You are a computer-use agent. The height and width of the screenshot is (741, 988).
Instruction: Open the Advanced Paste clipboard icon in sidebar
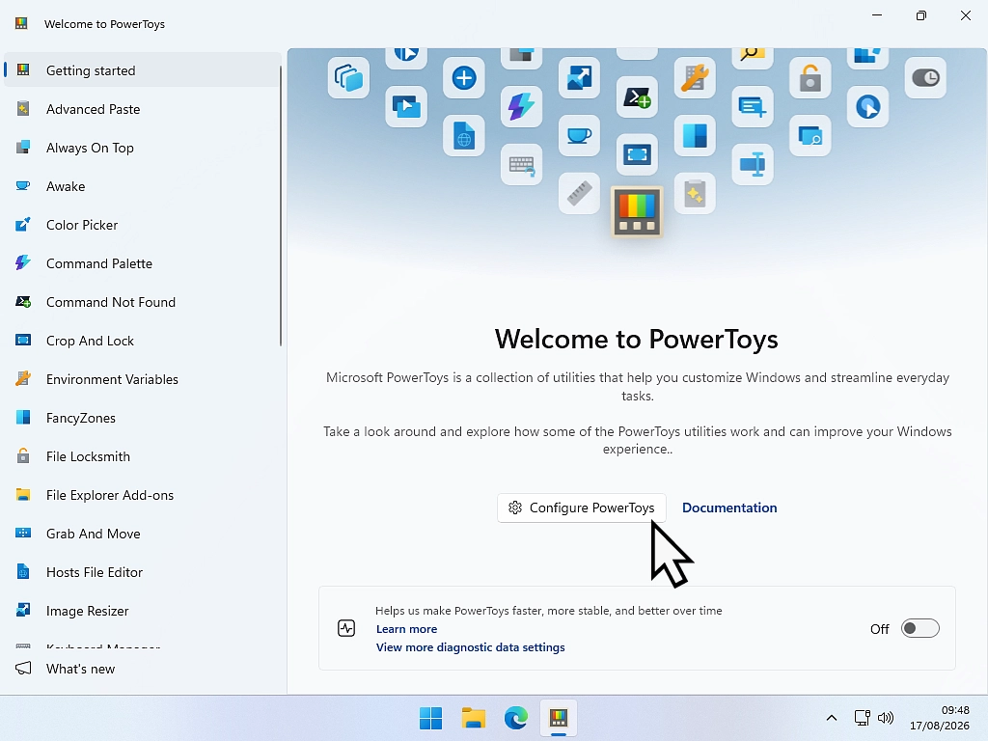pyautogui.click(x=23, y=109)
